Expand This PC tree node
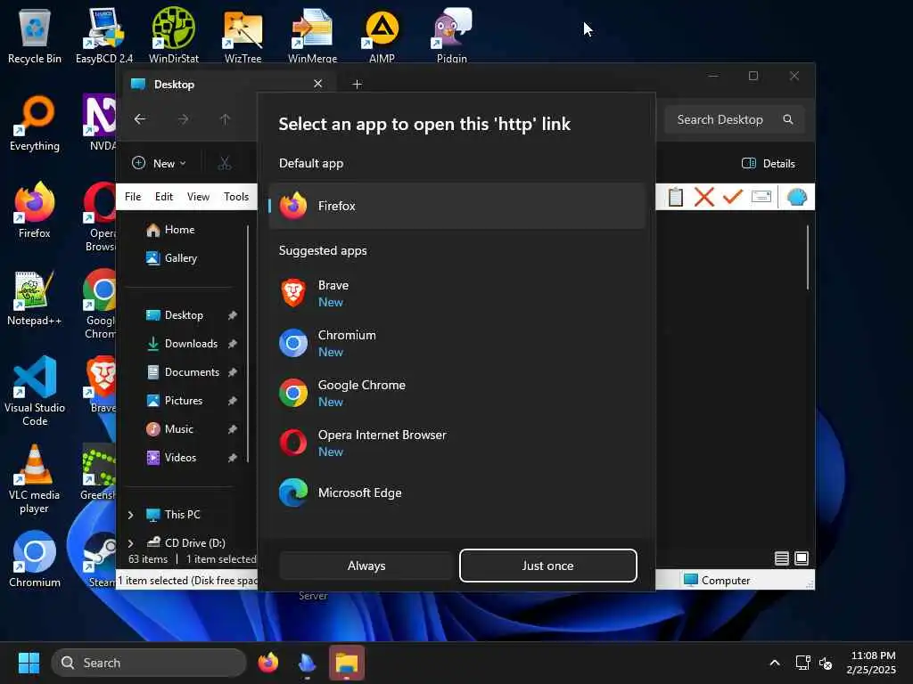913x684 pixels. [130, 515]
